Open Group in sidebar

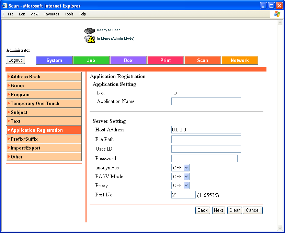tap(44, 86)
